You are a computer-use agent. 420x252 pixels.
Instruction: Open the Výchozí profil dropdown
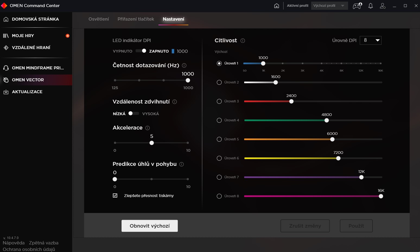click(329, 6)
